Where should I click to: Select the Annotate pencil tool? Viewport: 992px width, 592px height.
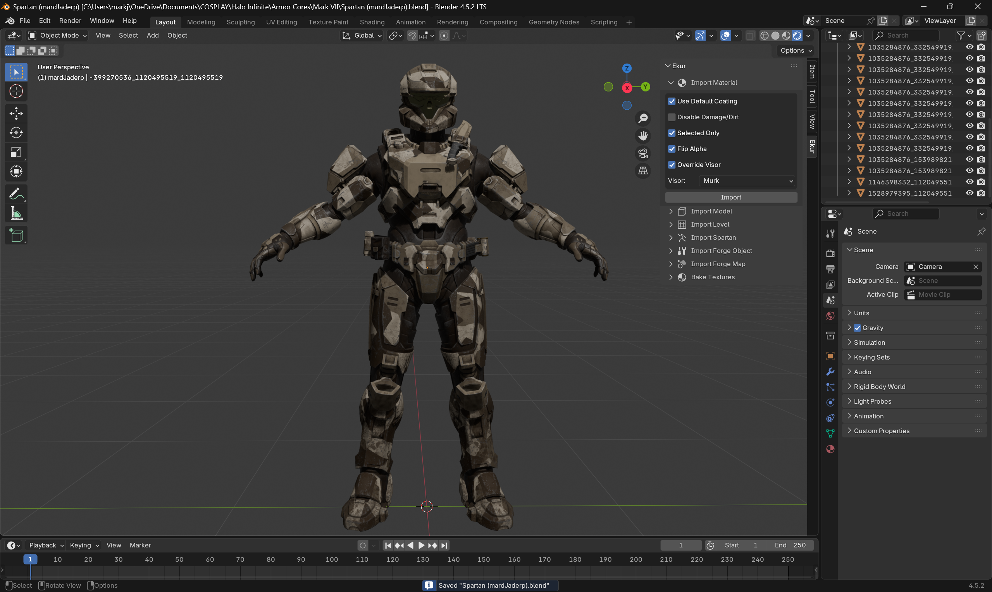click(x=16, y=194)
